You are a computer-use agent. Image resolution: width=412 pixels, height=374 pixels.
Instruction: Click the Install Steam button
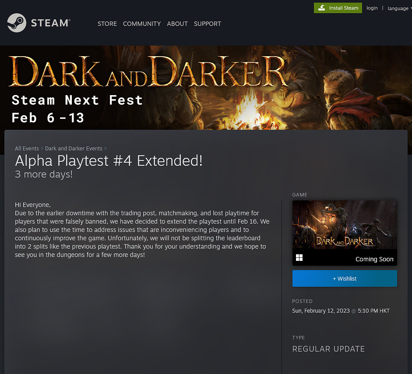point(338,8)
